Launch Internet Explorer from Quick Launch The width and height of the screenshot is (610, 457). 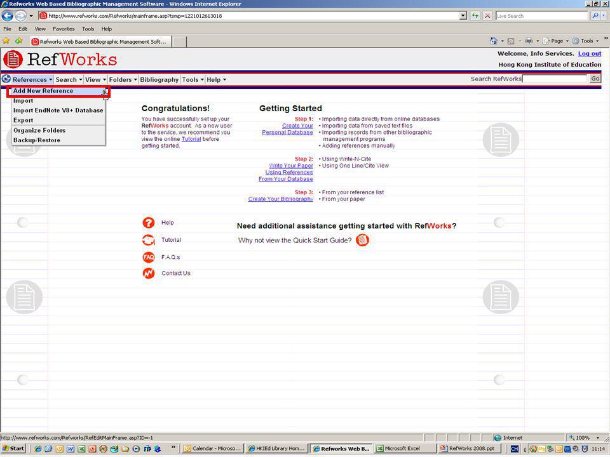coord(37,449)
